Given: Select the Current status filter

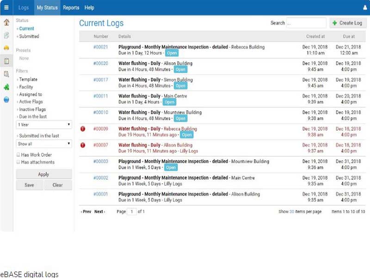Looking at the screenshot, I should tap(26, 29).
